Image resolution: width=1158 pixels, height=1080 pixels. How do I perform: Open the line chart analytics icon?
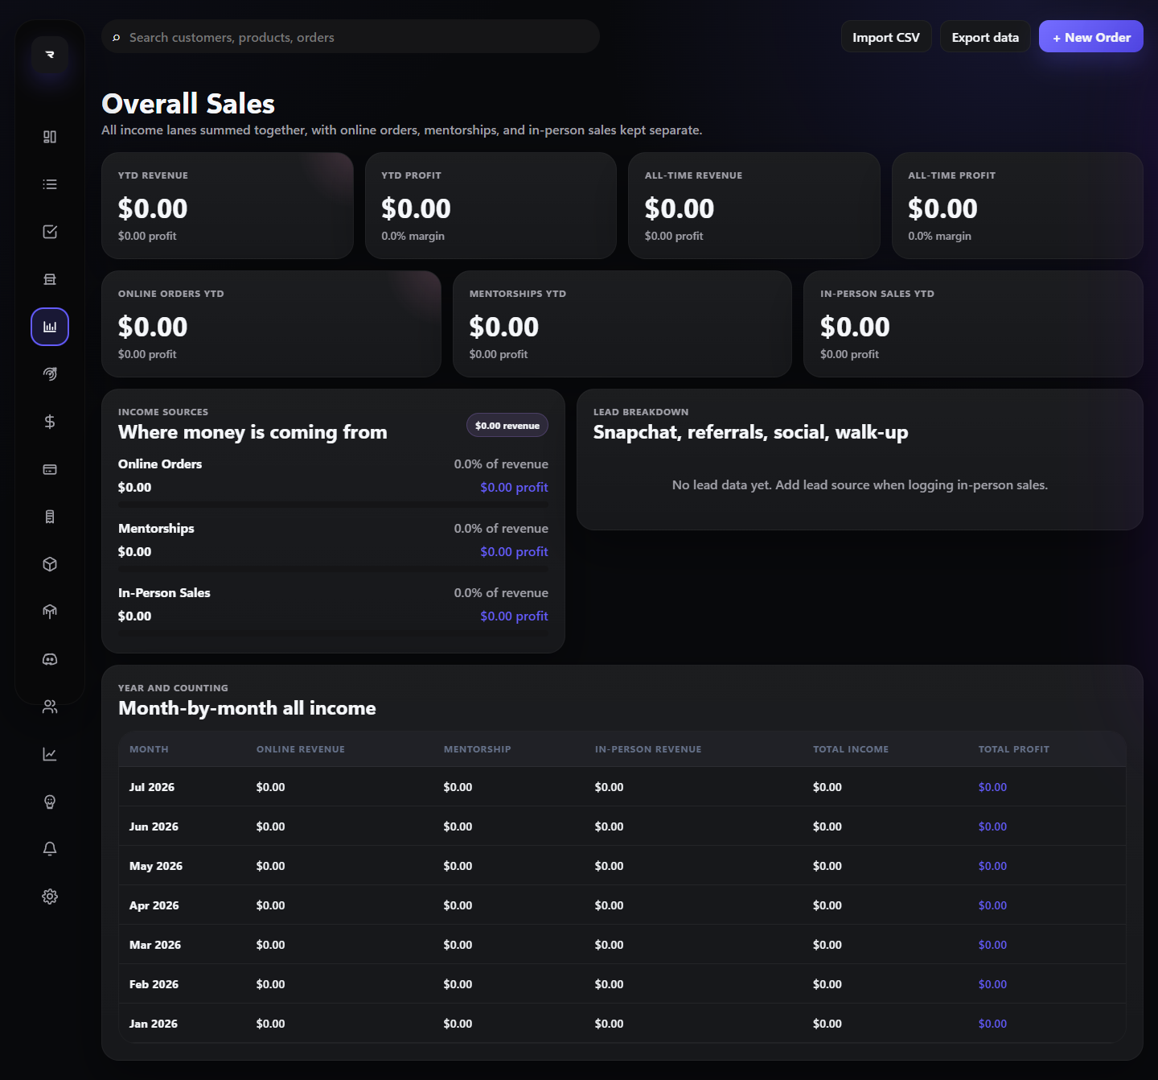click(x=50, y=754)
